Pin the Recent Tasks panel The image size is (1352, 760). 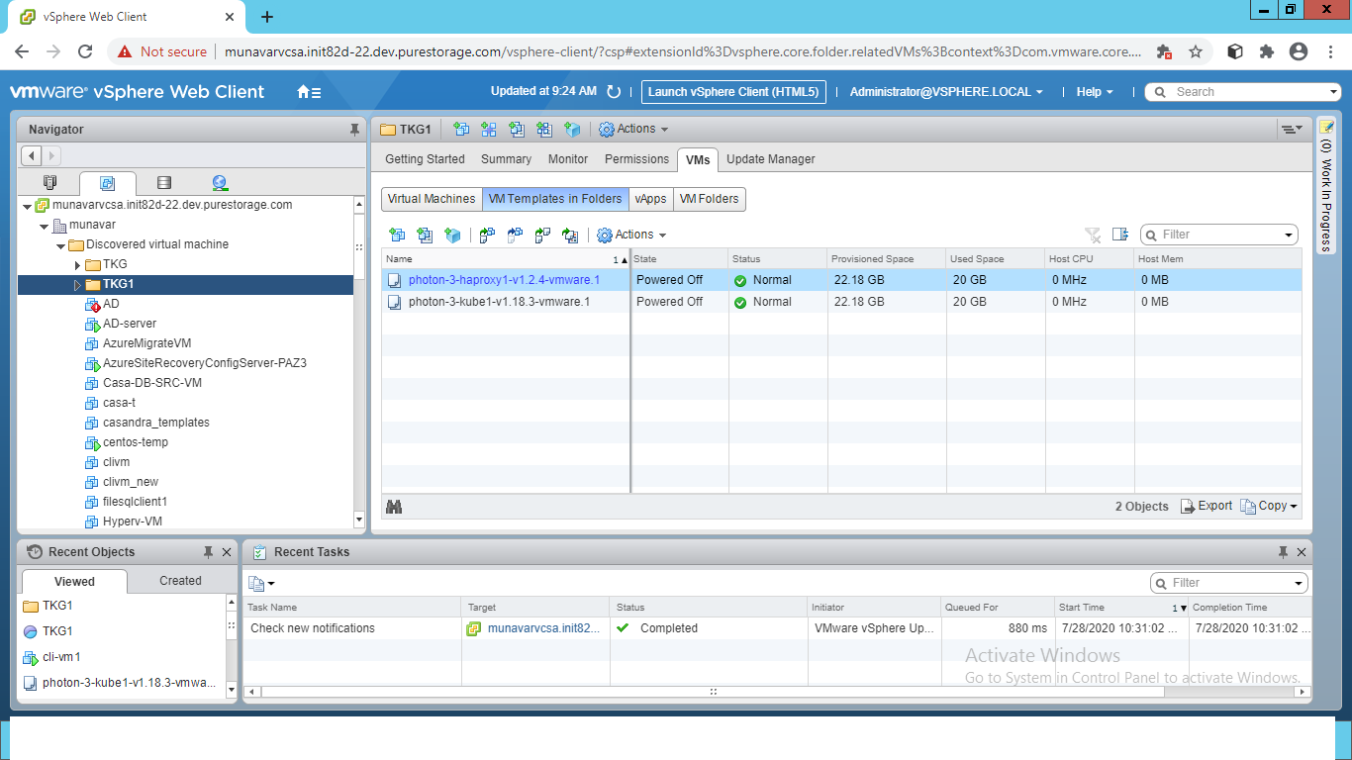[x=1283, y=552]
